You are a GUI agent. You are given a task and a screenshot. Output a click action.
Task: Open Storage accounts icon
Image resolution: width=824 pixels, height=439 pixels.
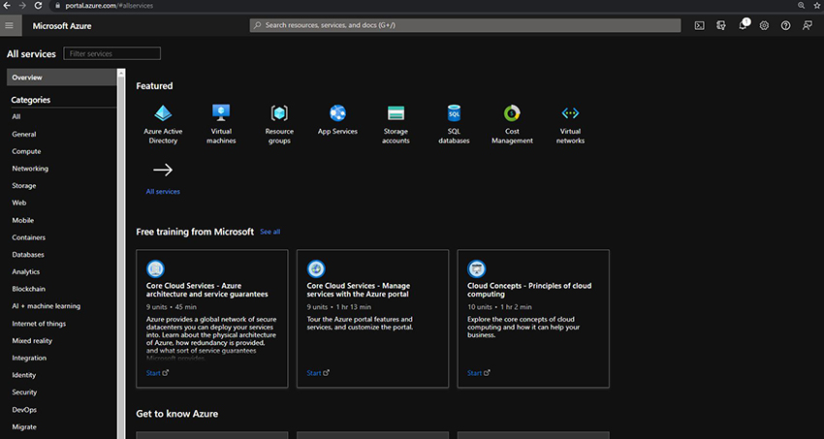point(396,113)
